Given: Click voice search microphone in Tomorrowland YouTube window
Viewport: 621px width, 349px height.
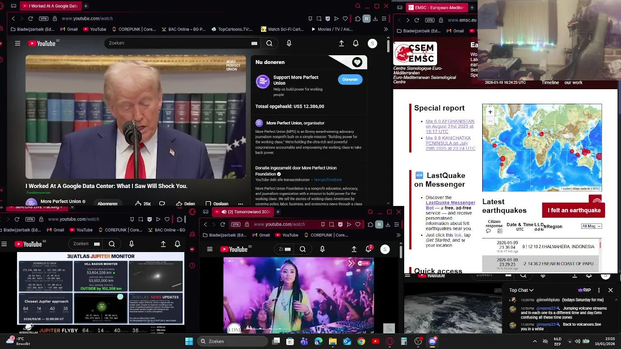Looking at the screenshot, I should click(322, 249).
